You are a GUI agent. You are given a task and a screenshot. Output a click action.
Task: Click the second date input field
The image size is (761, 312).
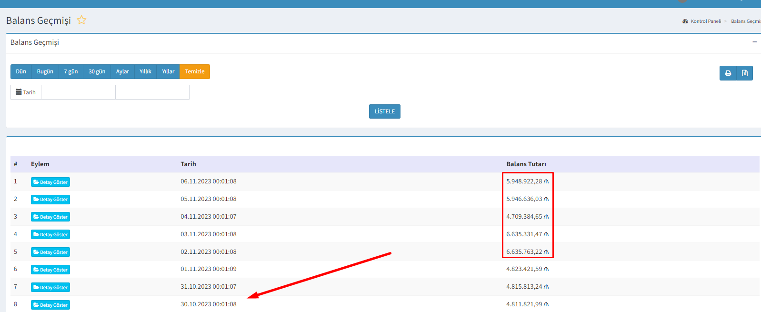tap(152, 92)
